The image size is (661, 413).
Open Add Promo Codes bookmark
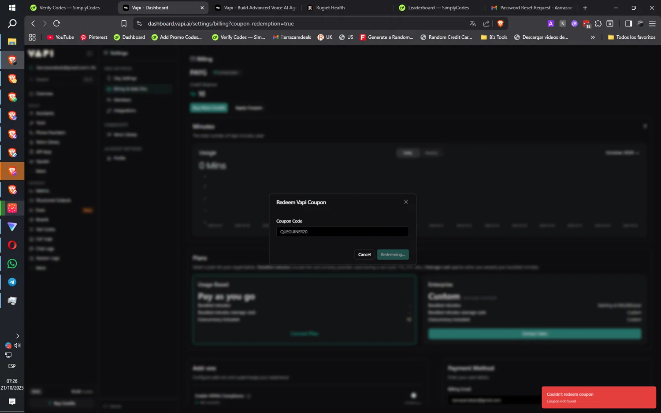[176, 37]
